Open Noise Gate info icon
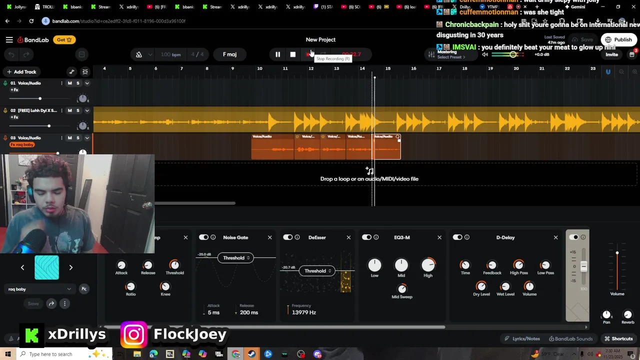 tap(213, 237)
